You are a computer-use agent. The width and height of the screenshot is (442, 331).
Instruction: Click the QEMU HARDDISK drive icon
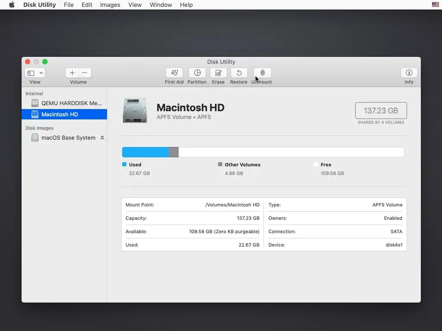pos(35,103)
